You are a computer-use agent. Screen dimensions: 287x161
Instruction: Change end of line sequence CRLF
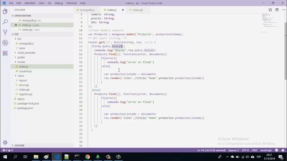(x=254, y=150)
